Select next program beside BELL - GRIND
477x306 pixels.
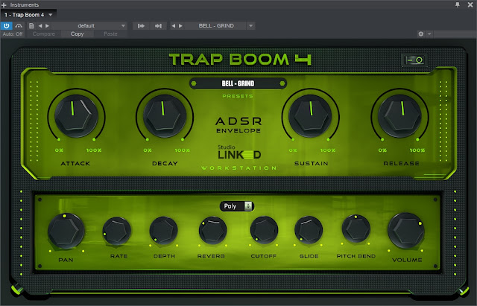(180, 26)
